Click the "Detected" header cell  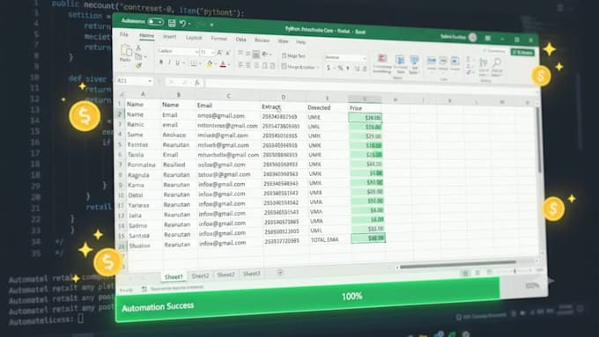(319, 107)
